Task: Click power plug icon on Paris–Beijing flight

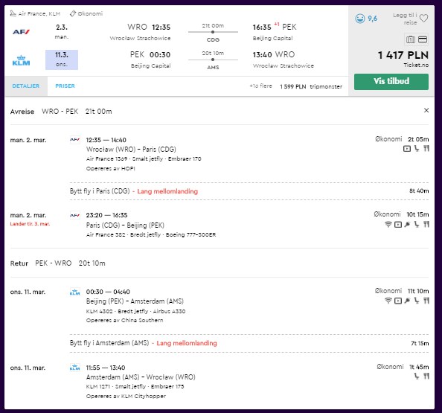Action: point(407,225)
